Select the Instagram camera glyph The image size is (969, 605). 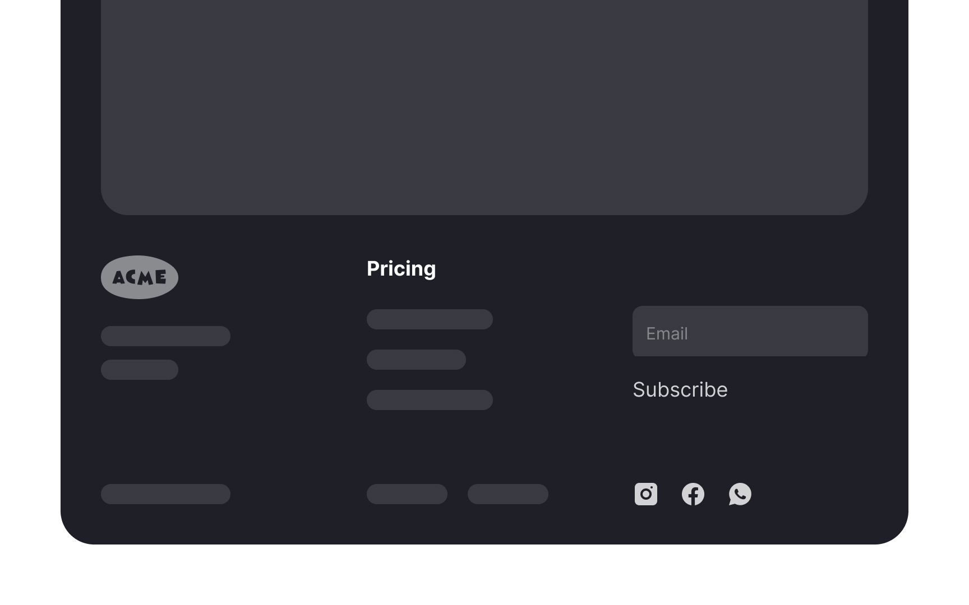[x=646, y=494]
